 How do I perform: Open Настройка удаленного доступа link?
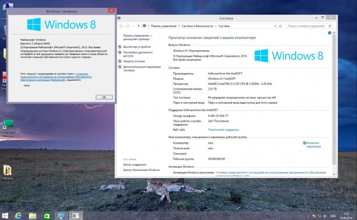coord(138,54)
